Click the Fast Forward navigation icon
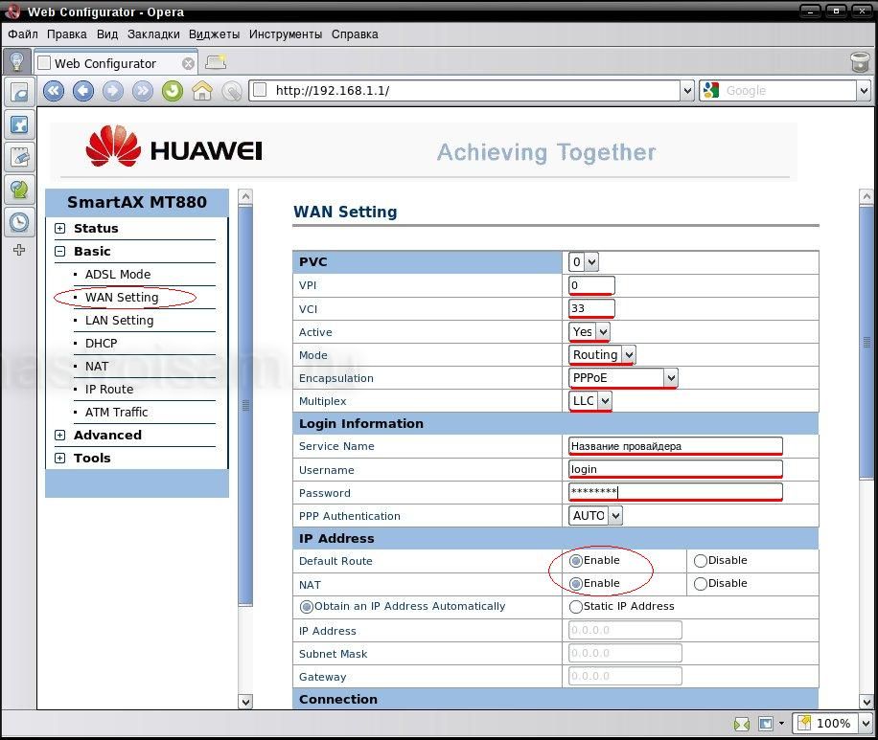This screenshot has width=878, height=740. coord(143,91)
